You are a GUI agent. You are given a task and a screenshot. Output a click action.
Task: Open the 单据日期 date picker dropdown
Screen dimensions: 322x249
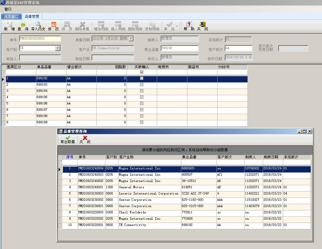click(131, 39)
